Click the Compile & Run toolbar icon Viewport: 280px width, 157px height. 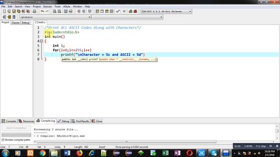(x=107, y=11)
